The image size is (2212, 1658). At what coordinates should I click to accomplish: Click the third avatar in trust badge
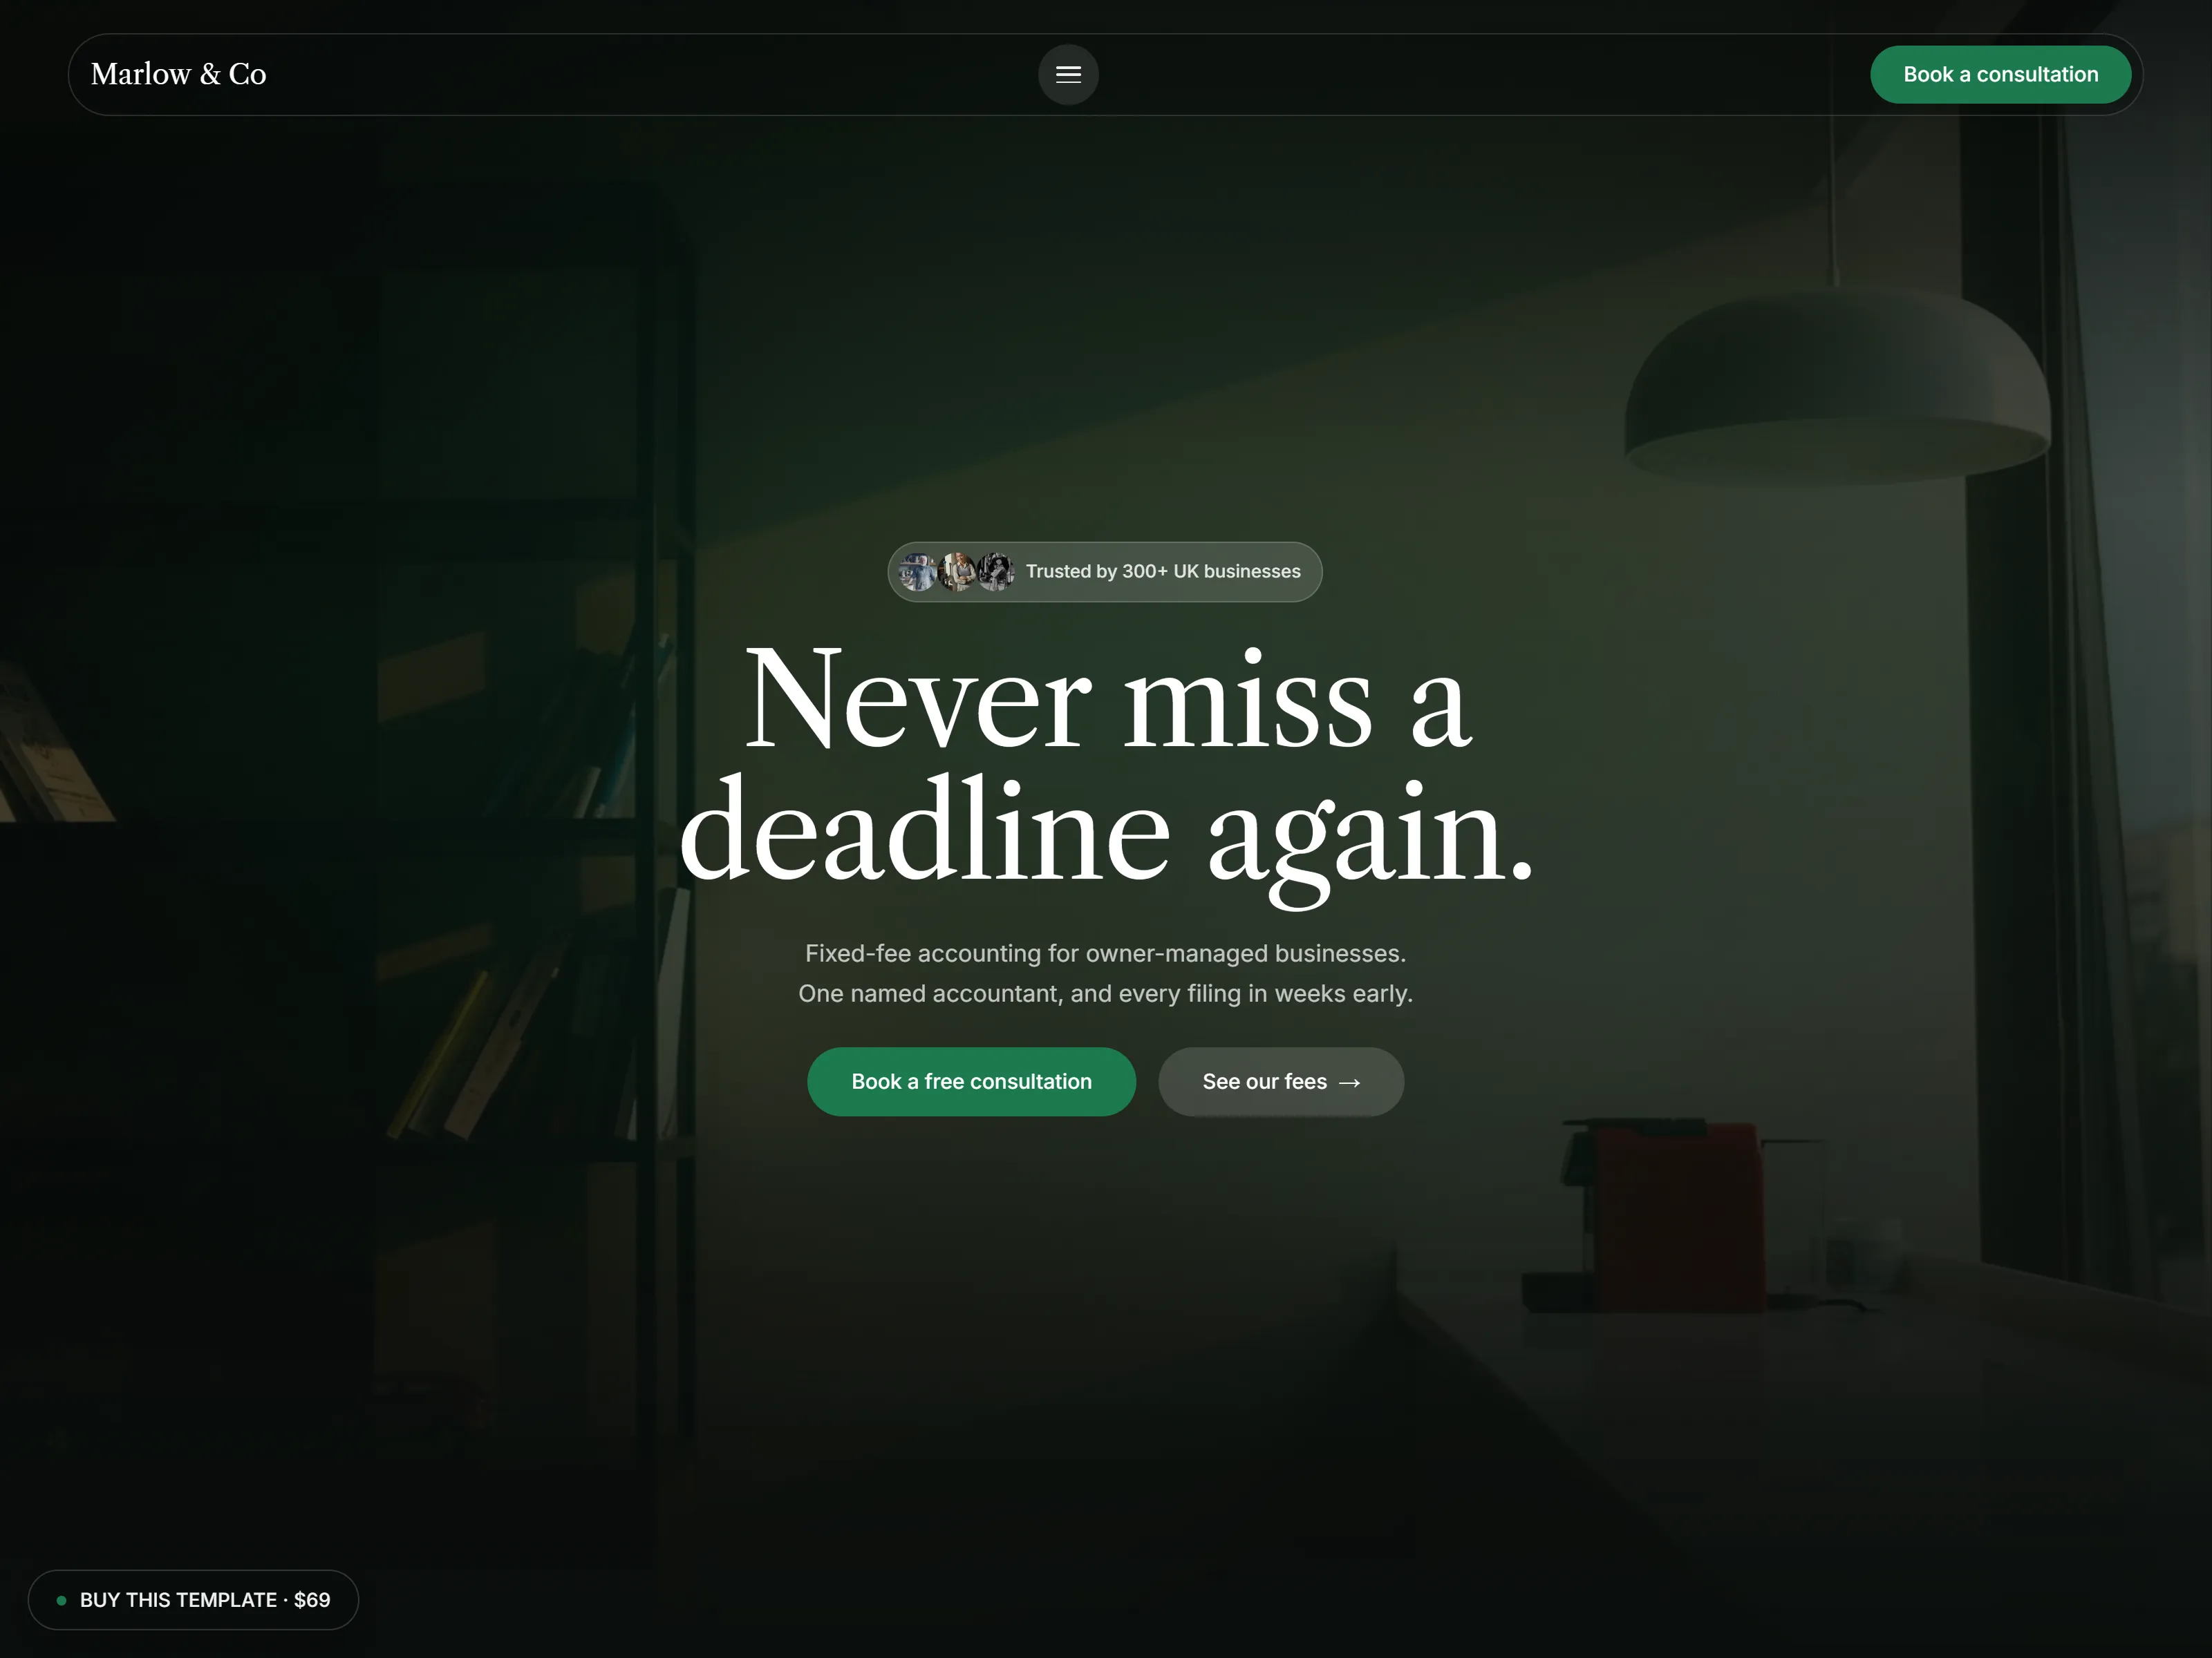995,571
